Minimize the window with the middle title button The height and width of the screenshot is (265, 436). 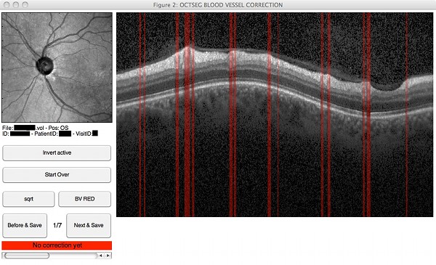tap(16, 5)
